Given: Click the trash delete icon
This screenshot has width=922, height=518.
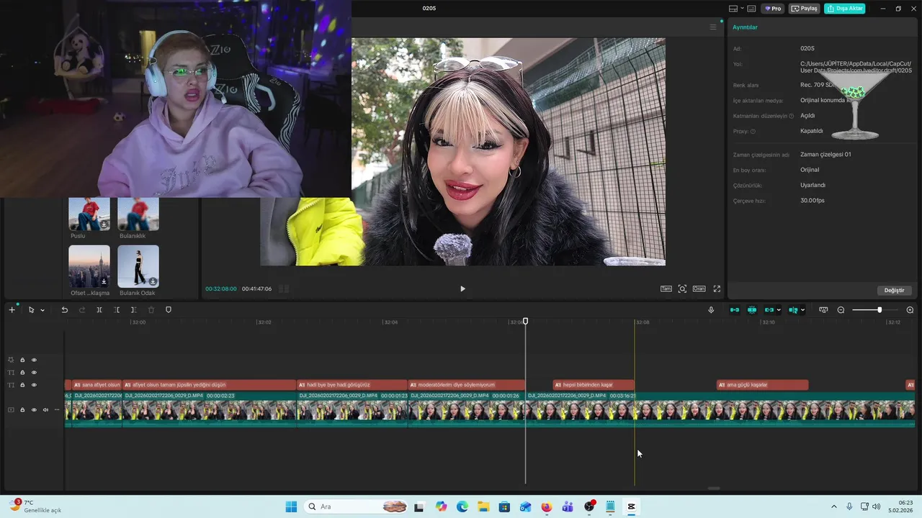Looking at the screenshot, I should click(x=151, y=310).
